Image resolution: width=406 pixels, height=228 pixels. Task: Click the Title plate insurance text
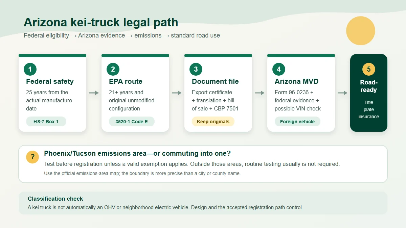point(369,109)
